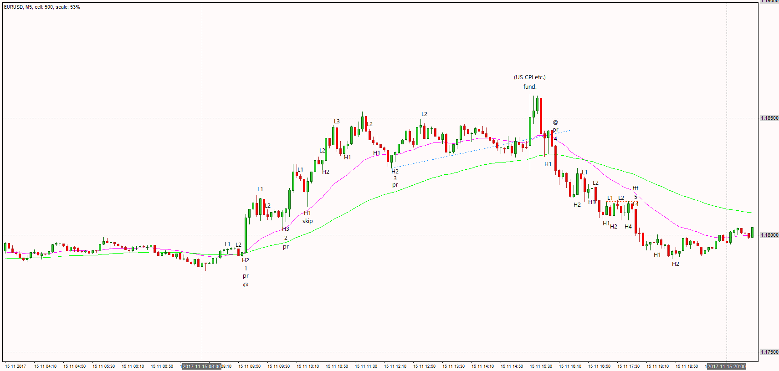
Task: Click the "tff" annotation label
Action: point(635,188)
